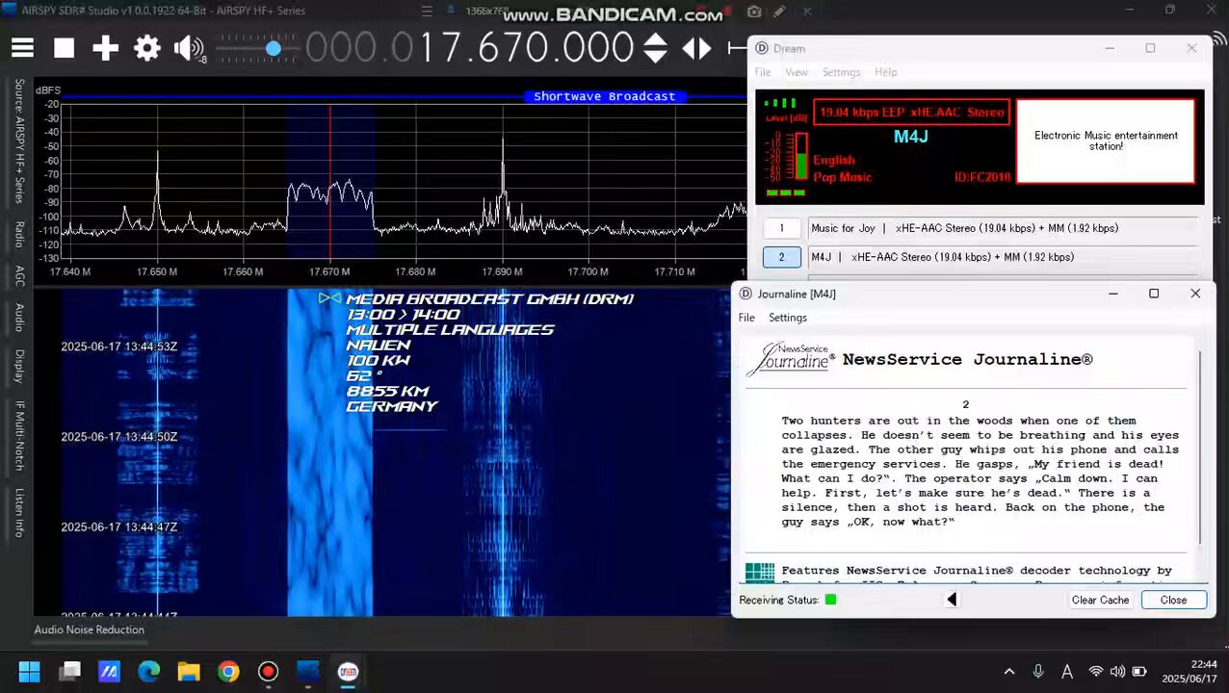Open the SDR# hamburger main menu
Screen dimensions: 1229x693
22,48
